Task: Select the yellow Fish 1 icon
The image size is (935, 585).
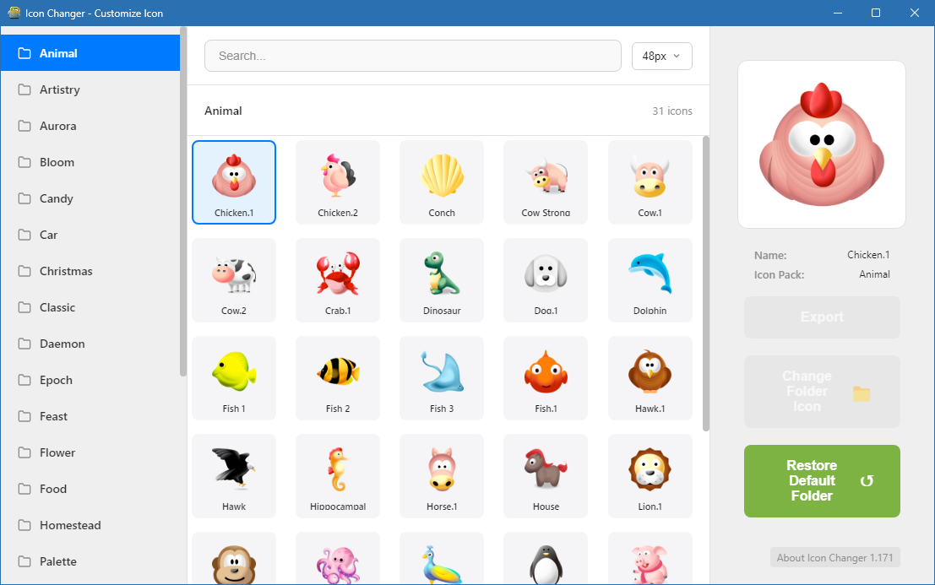Action: click(234, 378)
